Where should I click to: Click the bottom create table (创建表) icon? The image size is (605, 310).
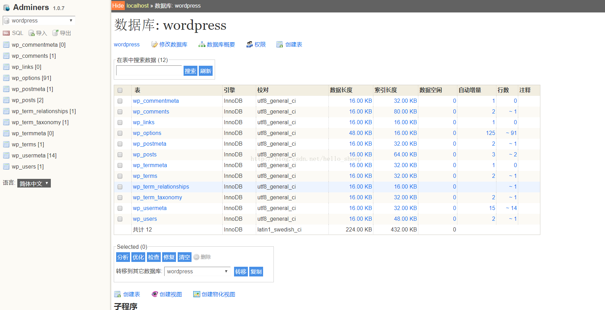(x=118, y=294)
